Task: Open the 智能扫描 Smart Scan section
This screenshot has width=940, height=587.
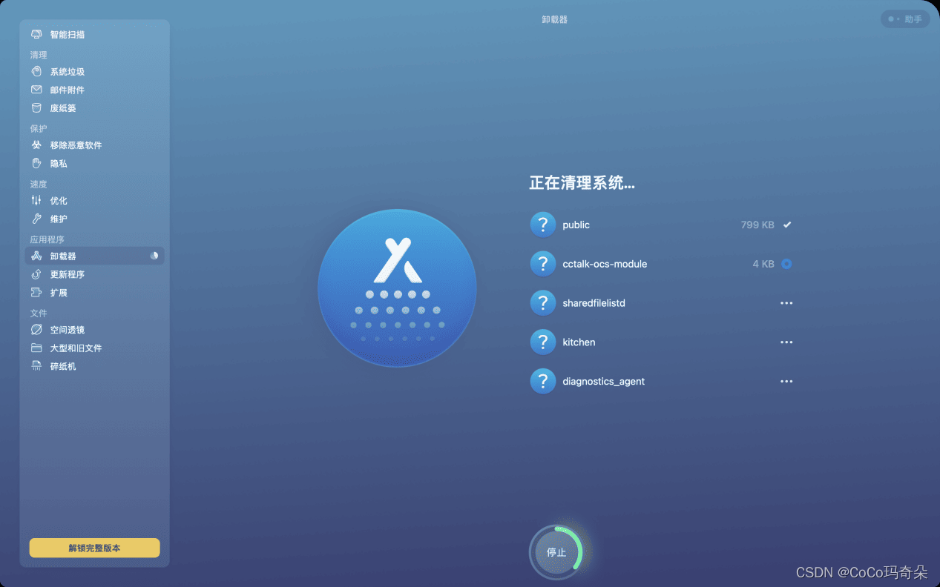Action: click(95, 35)
